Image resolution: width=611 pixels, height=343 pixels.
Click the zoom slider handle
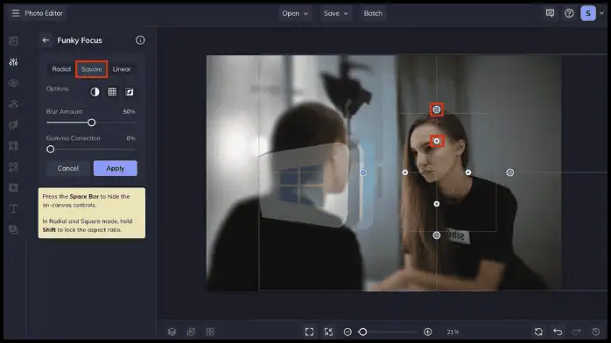coord(362,332)
